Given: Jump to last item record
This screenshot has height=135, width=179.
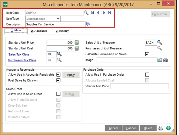Looking at the screenshot, I should tap(109, 13).
